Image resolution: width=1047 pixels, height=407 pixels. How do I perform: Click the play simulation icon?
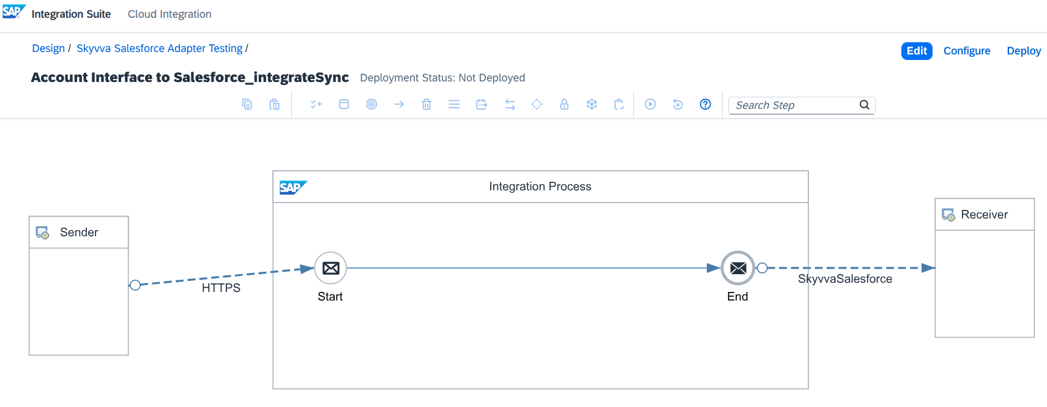point(650,105)
